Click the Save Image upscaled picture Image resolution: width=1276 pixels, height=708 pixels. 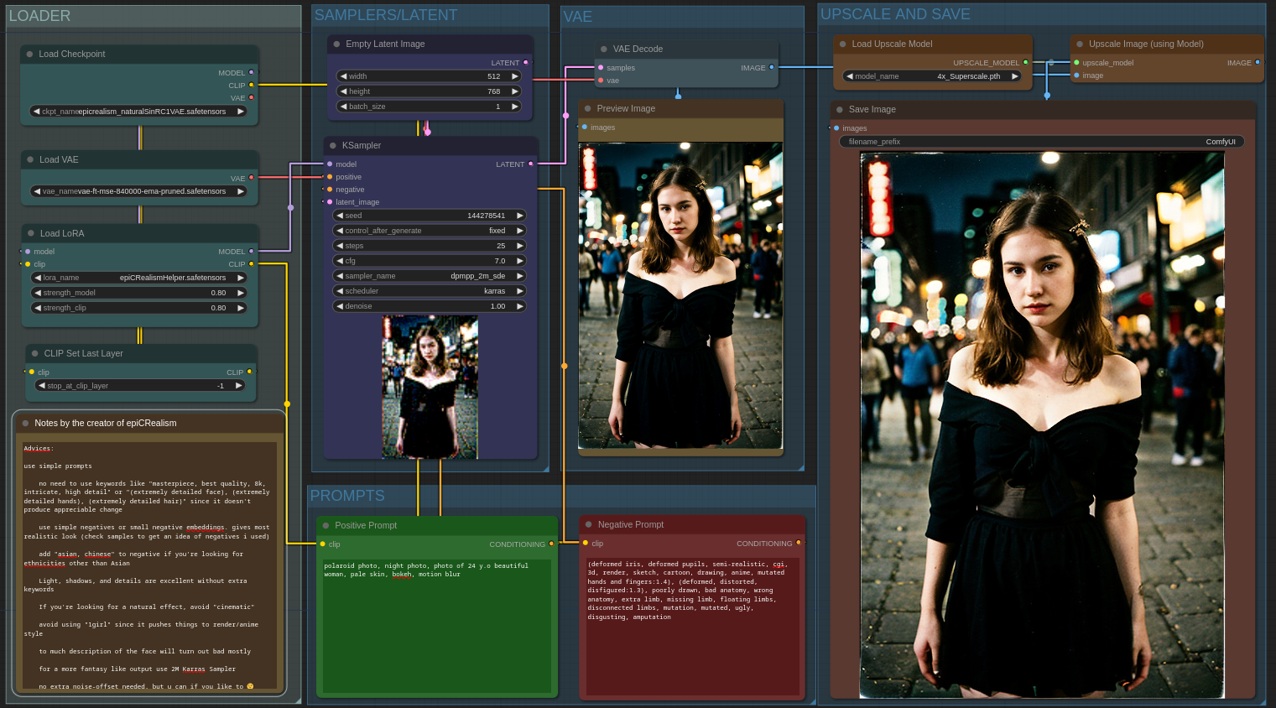[x=1042, y=425]
